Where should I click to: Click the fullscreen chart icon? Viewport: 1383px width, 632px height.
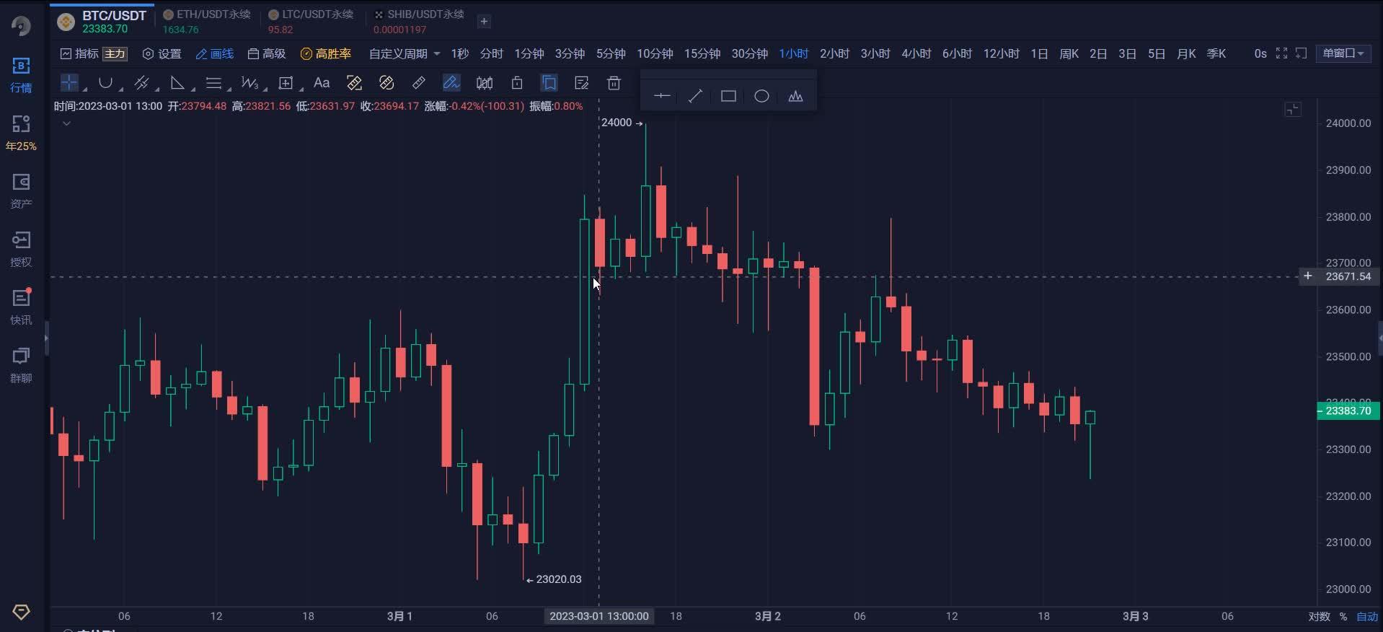pos(1281,53)
